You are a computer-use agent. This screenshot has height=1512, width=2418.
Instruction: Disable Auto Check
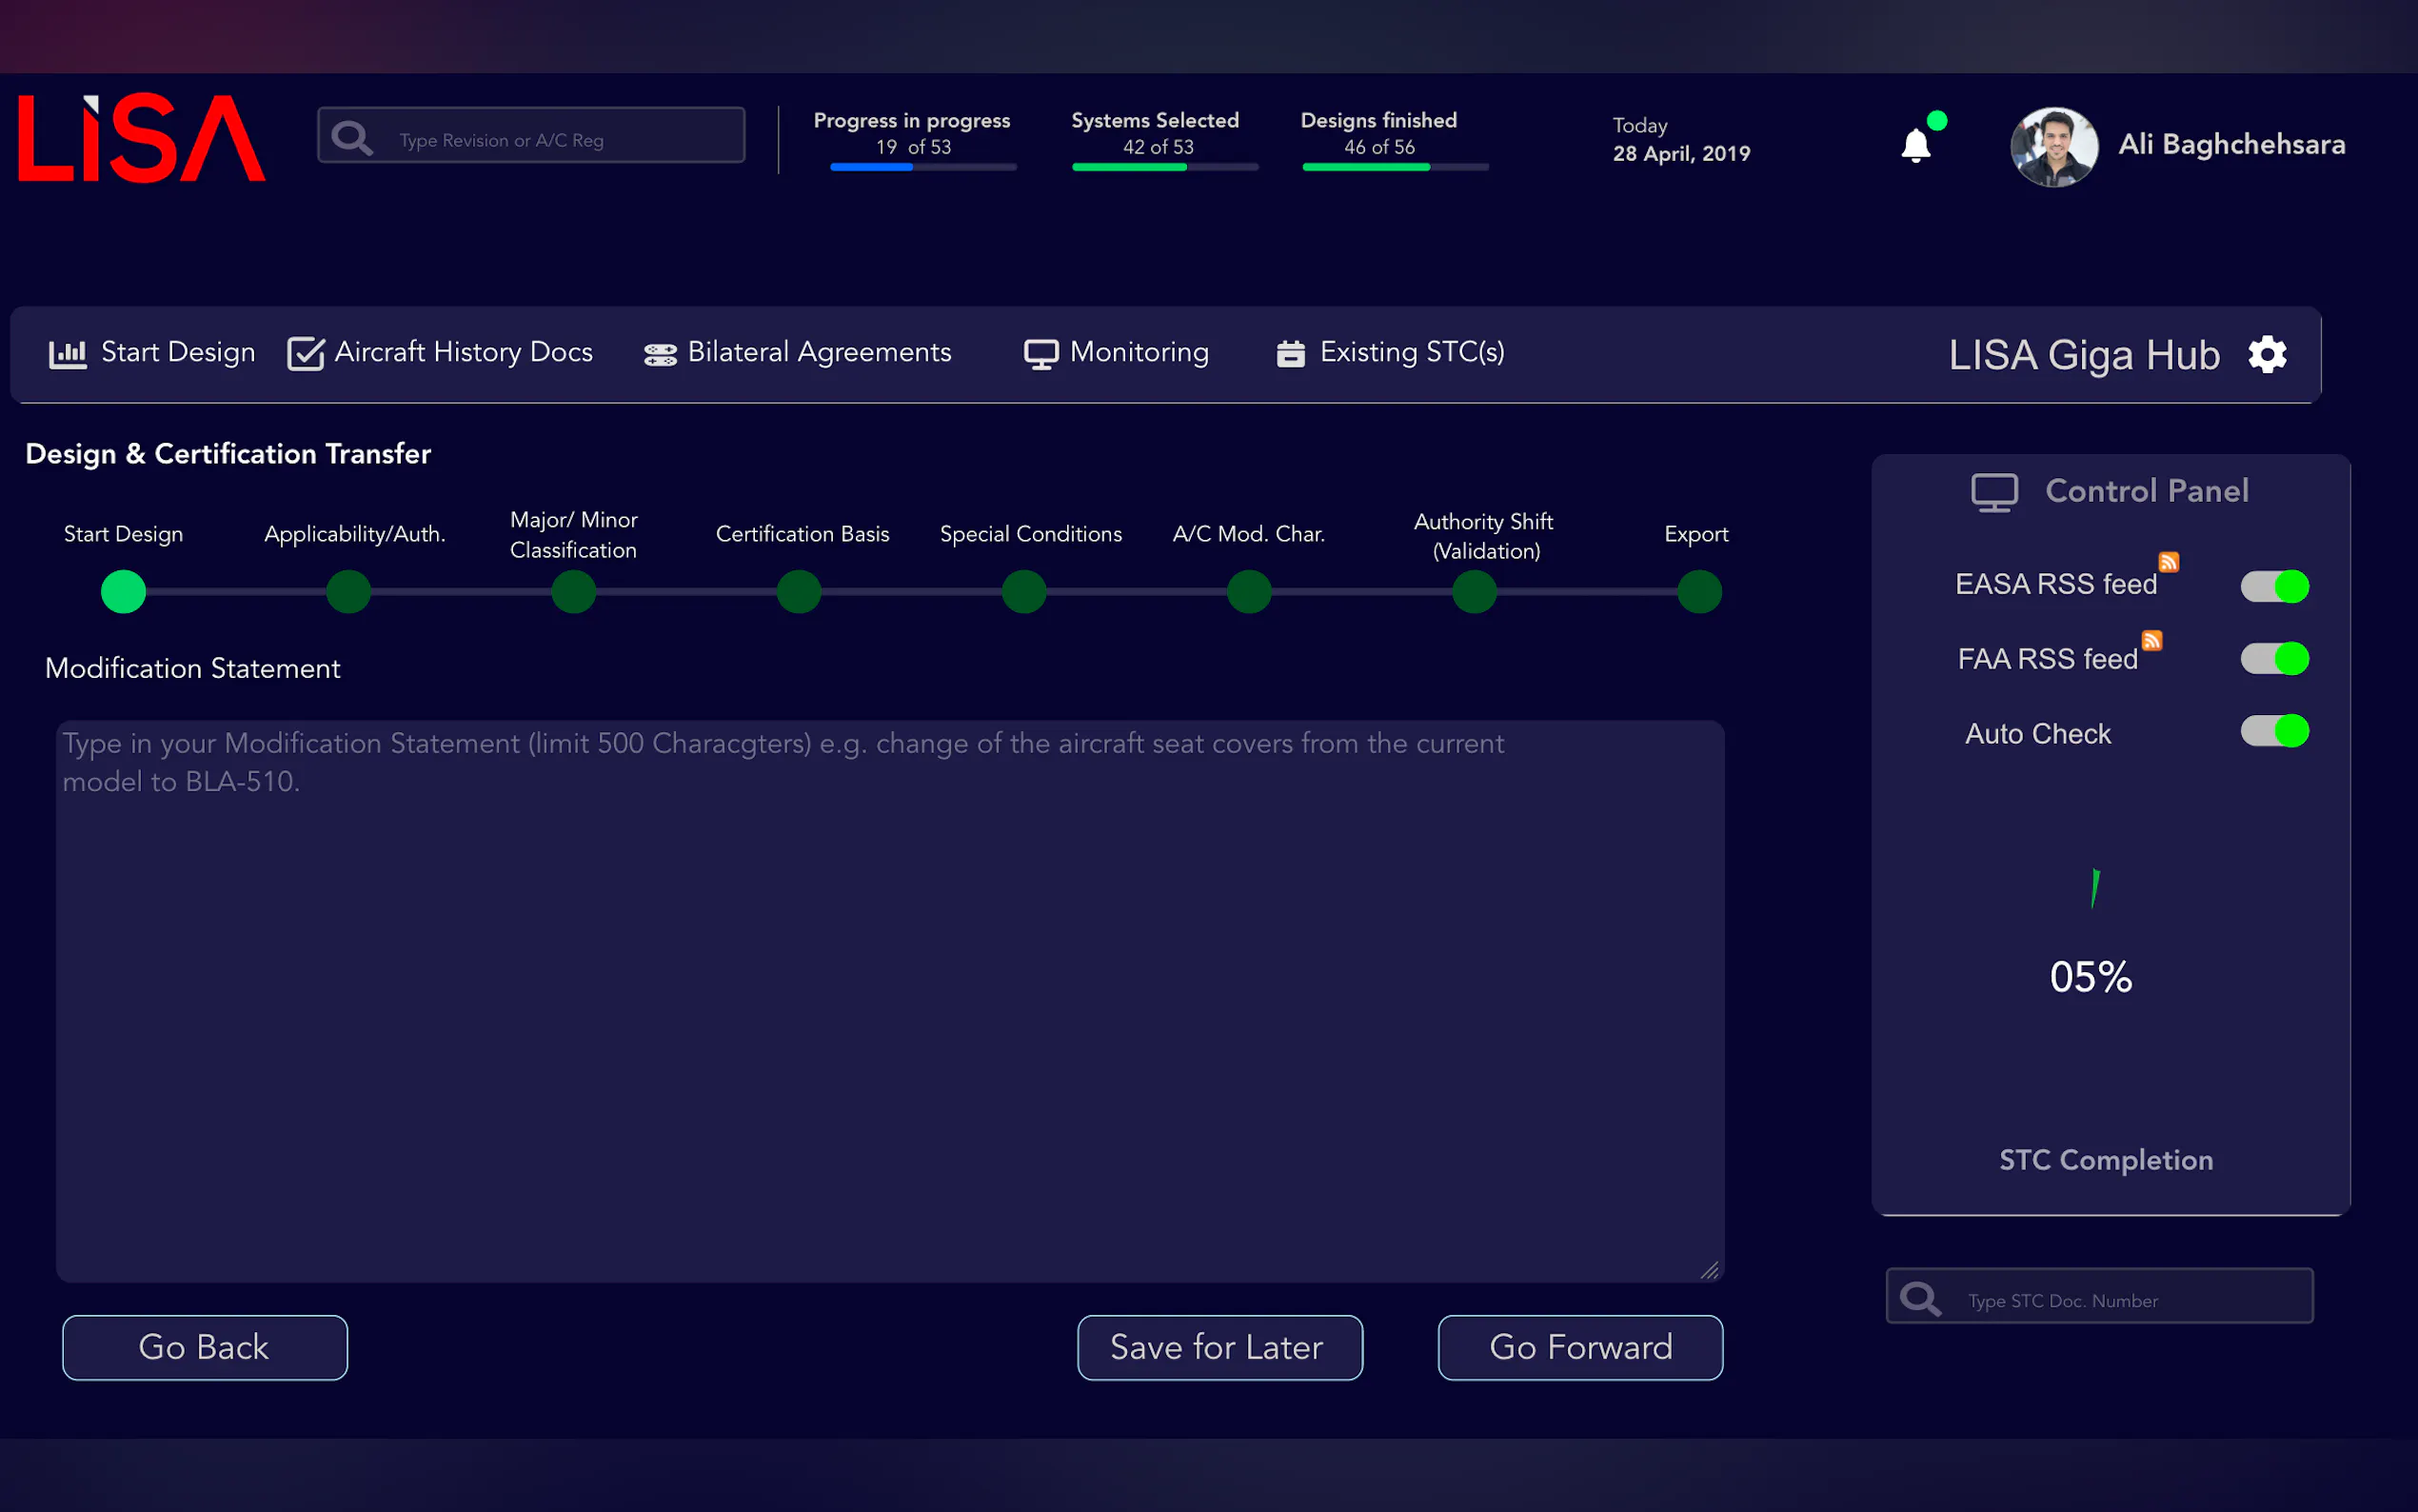(2274, 732)
